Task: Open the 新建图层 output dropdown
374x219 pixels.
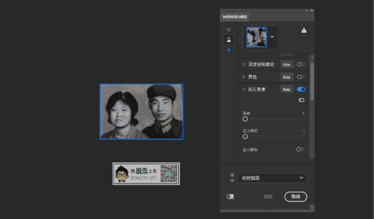Action: (x=273, y=178)
